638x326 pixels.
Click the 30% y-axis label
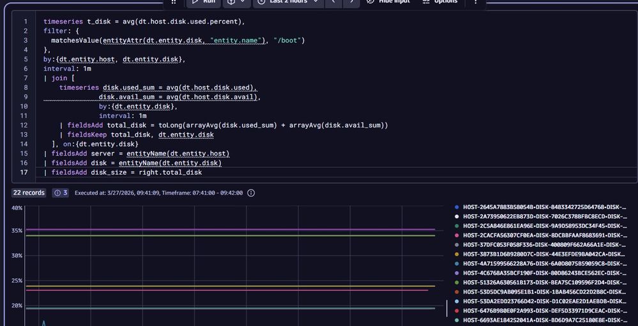pyautogui.click(x=17, y=256)
